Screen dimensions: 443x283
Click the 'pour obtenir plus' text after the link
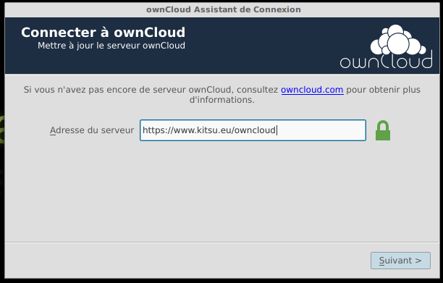pyautogui.click(x=384, y=90)
